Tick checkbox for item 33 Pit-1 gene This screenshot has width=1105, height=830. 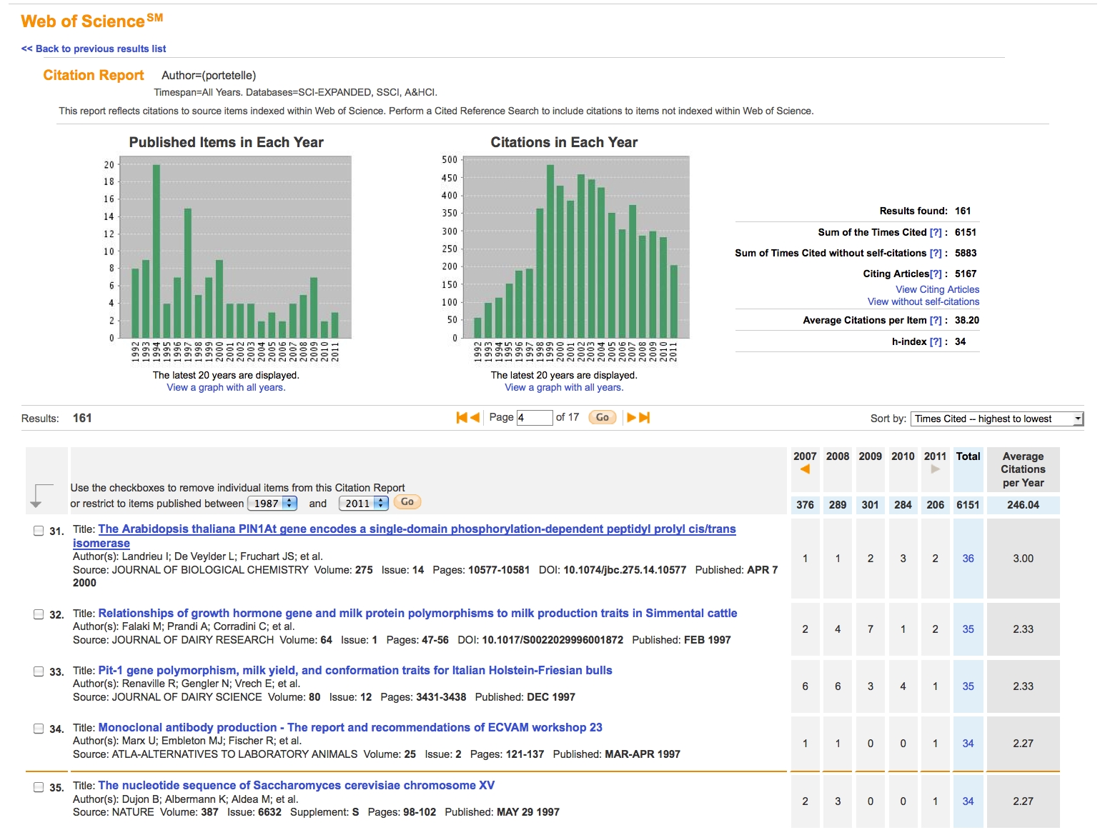(x=39, y=671)
